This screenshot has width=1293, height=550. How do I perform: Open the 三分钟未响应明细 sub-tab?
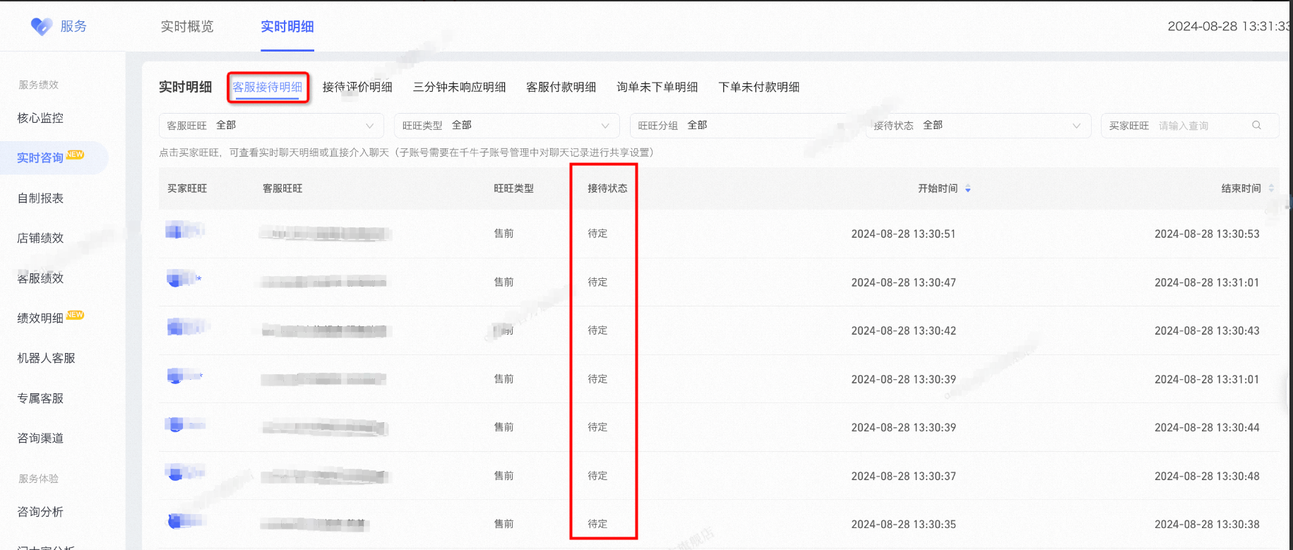pos(459,87)
